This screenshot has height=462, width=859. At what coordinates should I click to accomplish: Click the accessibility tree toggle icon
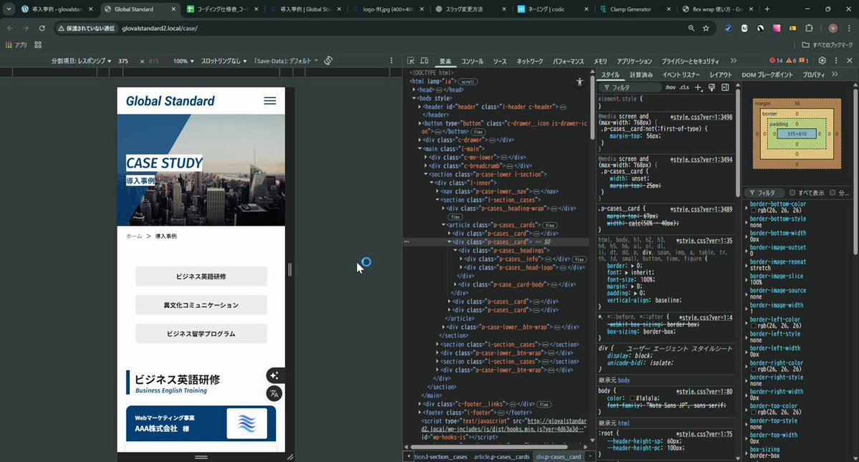tap(580, 82)
